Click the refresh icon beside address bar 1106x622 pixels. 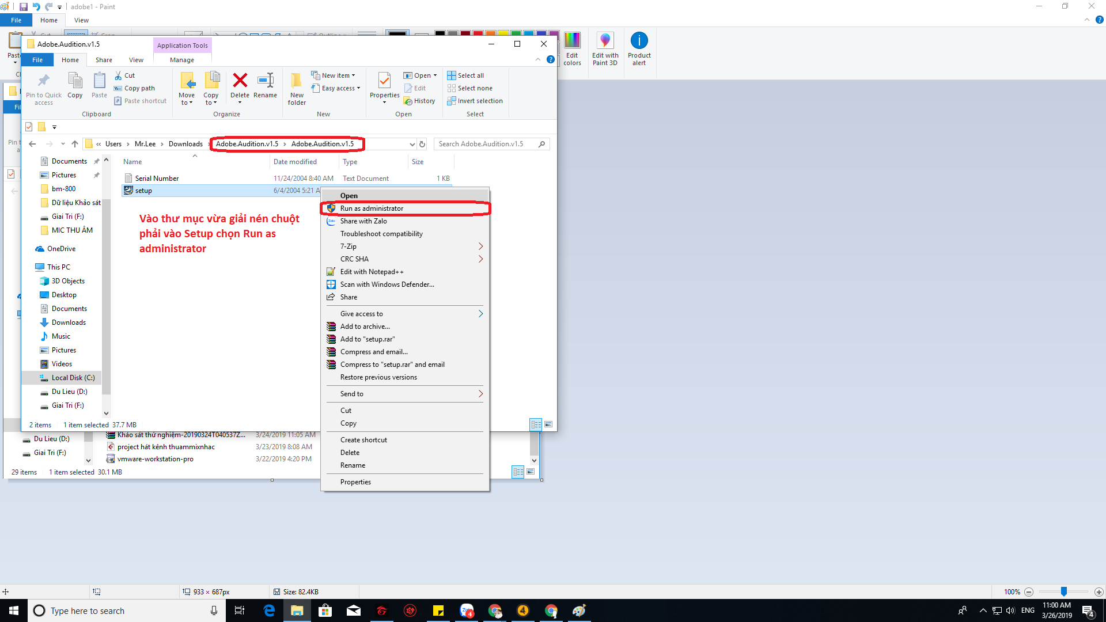point(422,144)
